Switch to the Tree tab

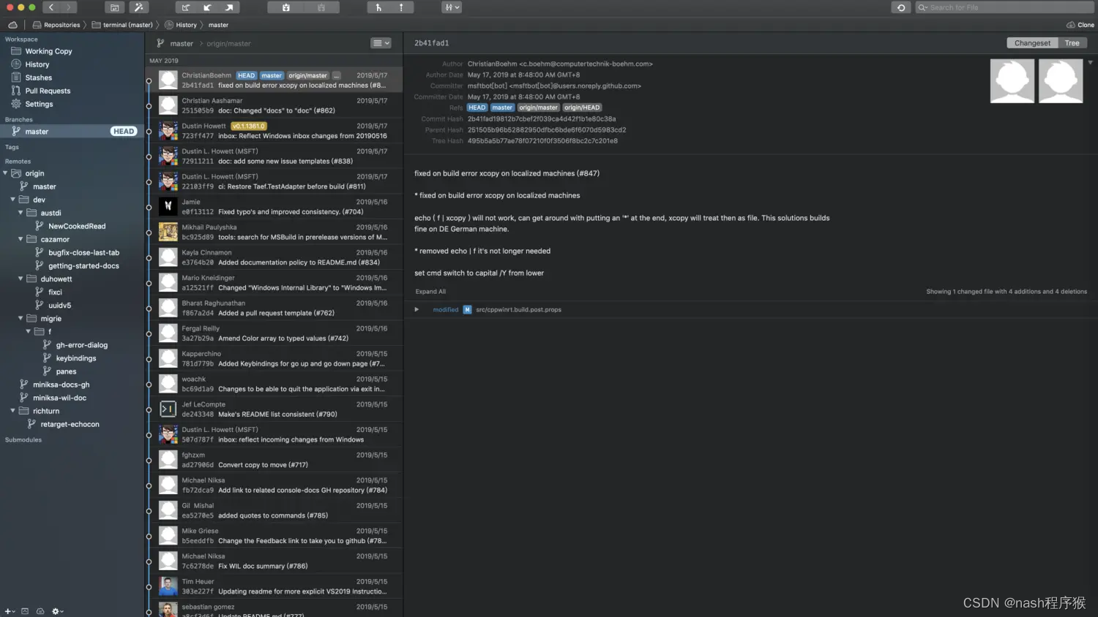(1072, 43)
